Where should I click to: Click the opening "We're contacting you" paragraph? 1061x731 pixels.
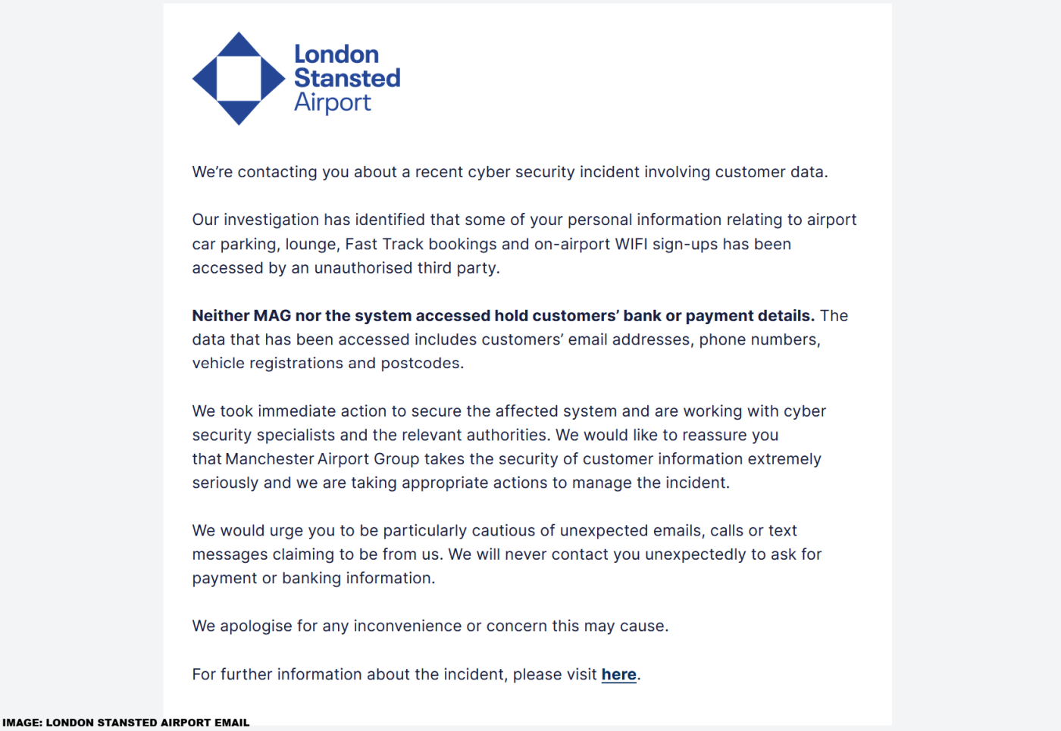pos(510,172)
